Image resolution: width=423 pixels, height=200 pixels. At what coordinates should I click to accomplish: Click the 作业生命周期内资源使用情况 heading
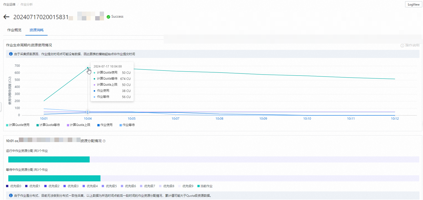pos(29,45)
